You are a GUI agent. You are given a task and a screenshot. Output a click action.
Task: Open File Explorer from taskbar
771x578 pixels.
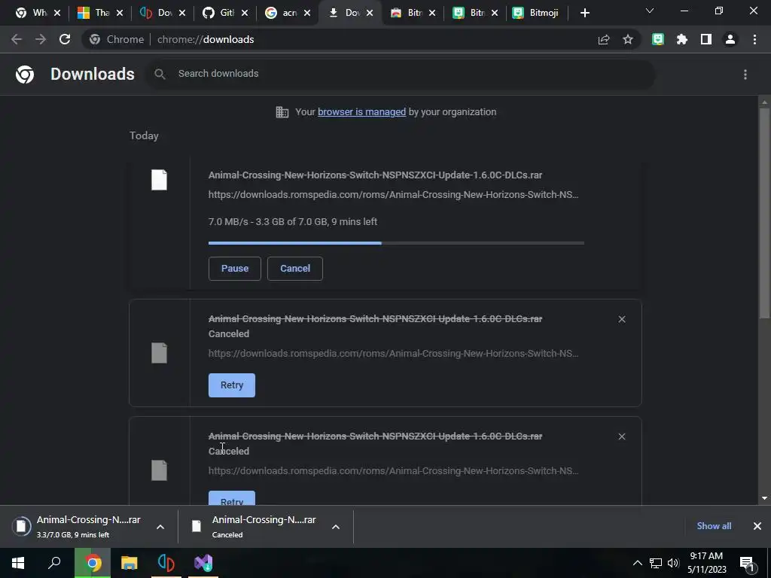(x=130, y=563)
